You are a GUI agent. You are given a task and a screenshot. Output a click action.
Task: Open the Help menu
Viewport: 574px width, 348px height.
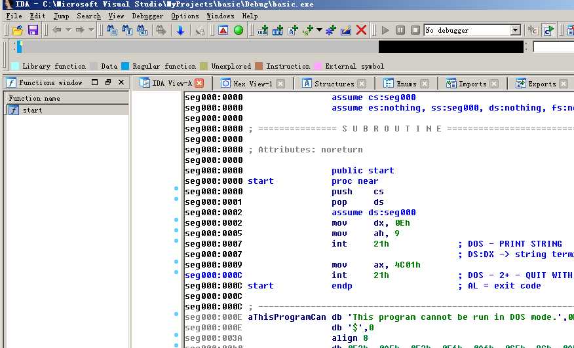250,16
